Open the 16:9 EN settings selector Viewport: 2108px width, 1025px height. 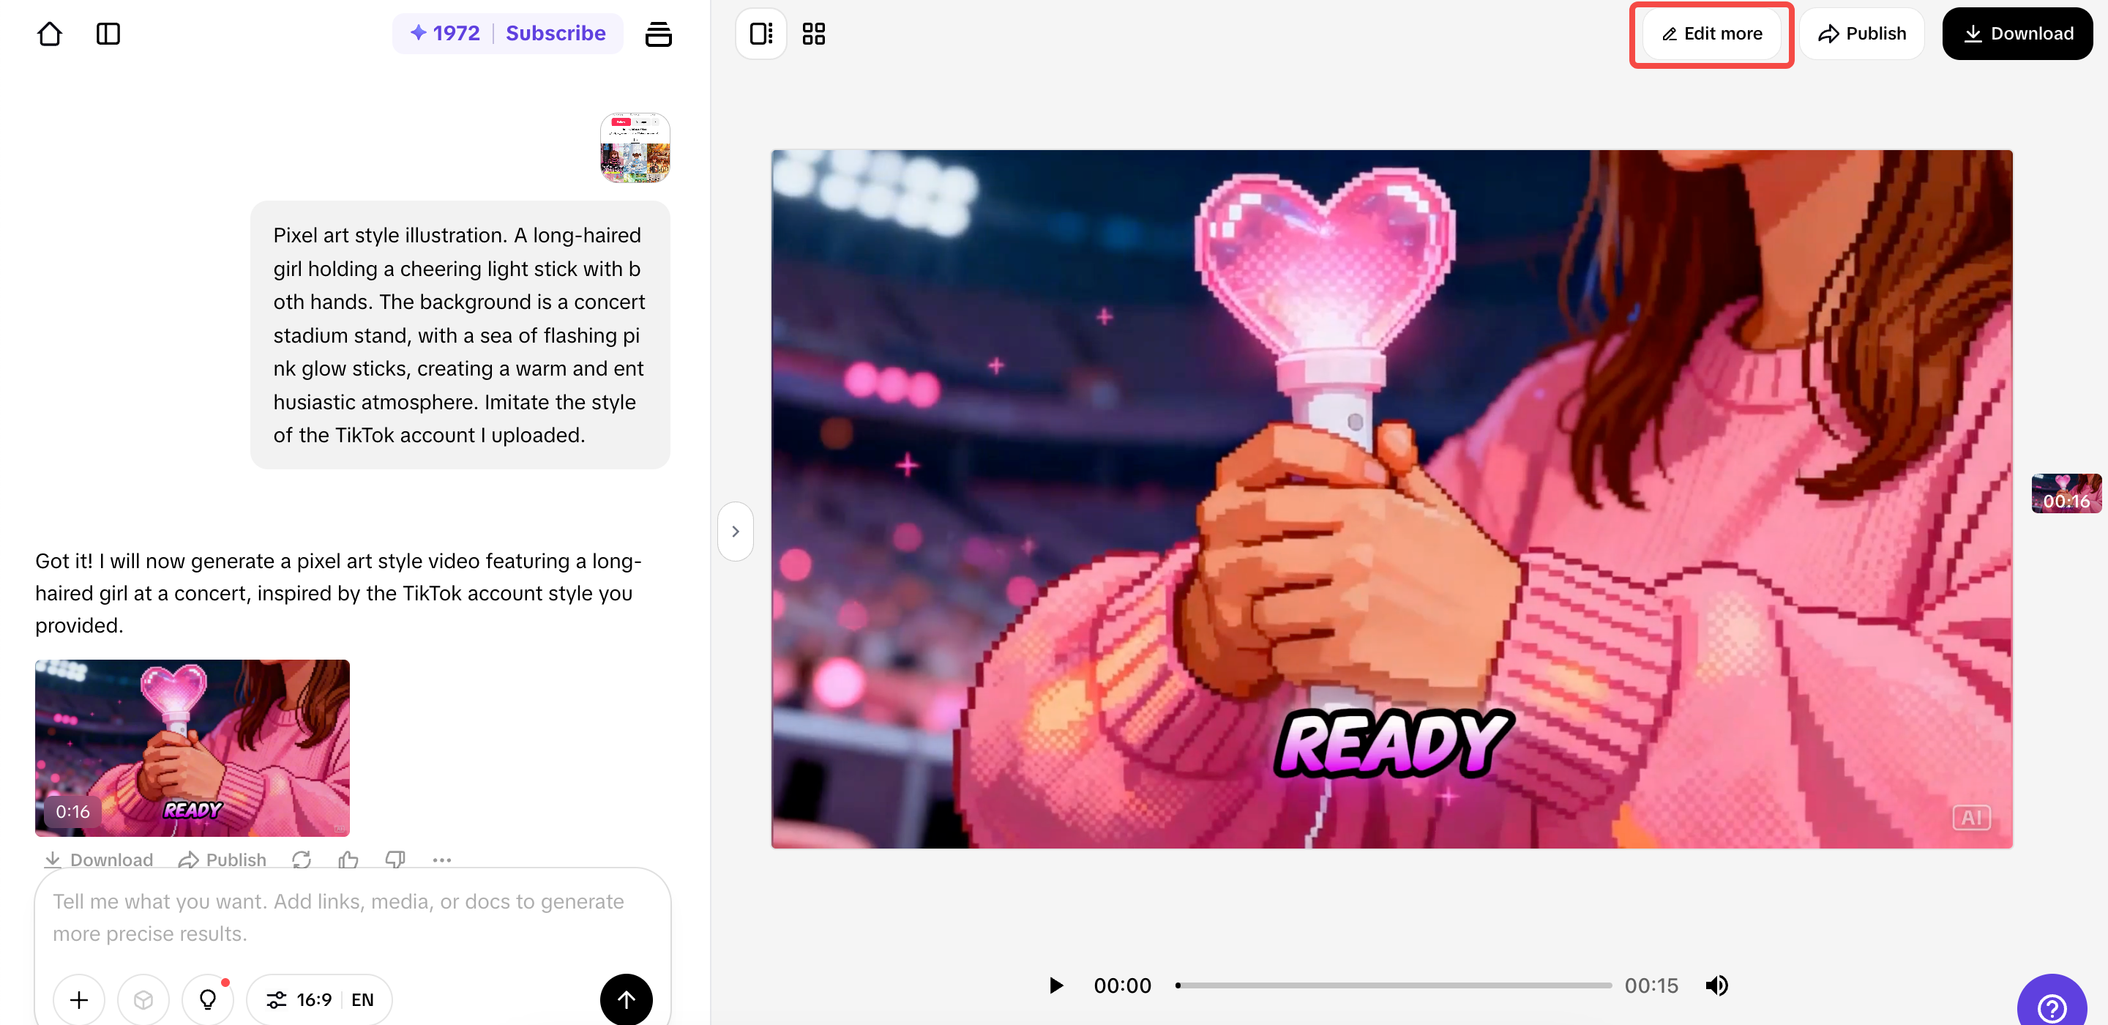pos(319,999)
